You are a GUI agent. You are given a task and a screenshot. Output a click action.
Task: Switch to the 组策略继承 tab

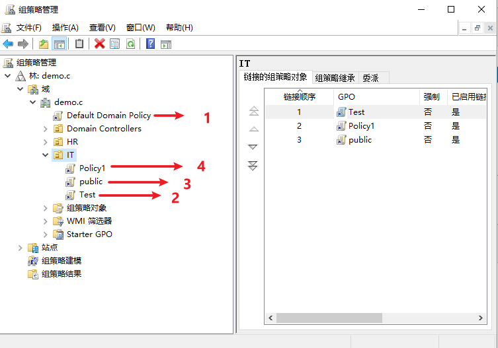(335, 78)
